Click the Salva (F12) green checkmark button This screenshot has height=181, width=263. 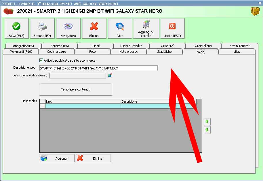[16, 29]
